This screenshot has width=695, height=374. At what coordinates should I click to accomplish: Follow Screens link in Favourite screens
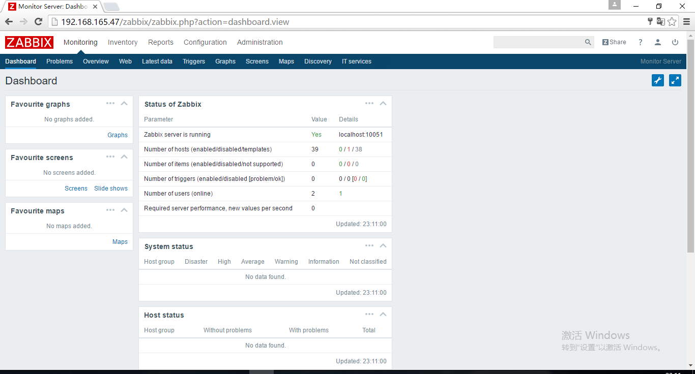pos(76,189)
